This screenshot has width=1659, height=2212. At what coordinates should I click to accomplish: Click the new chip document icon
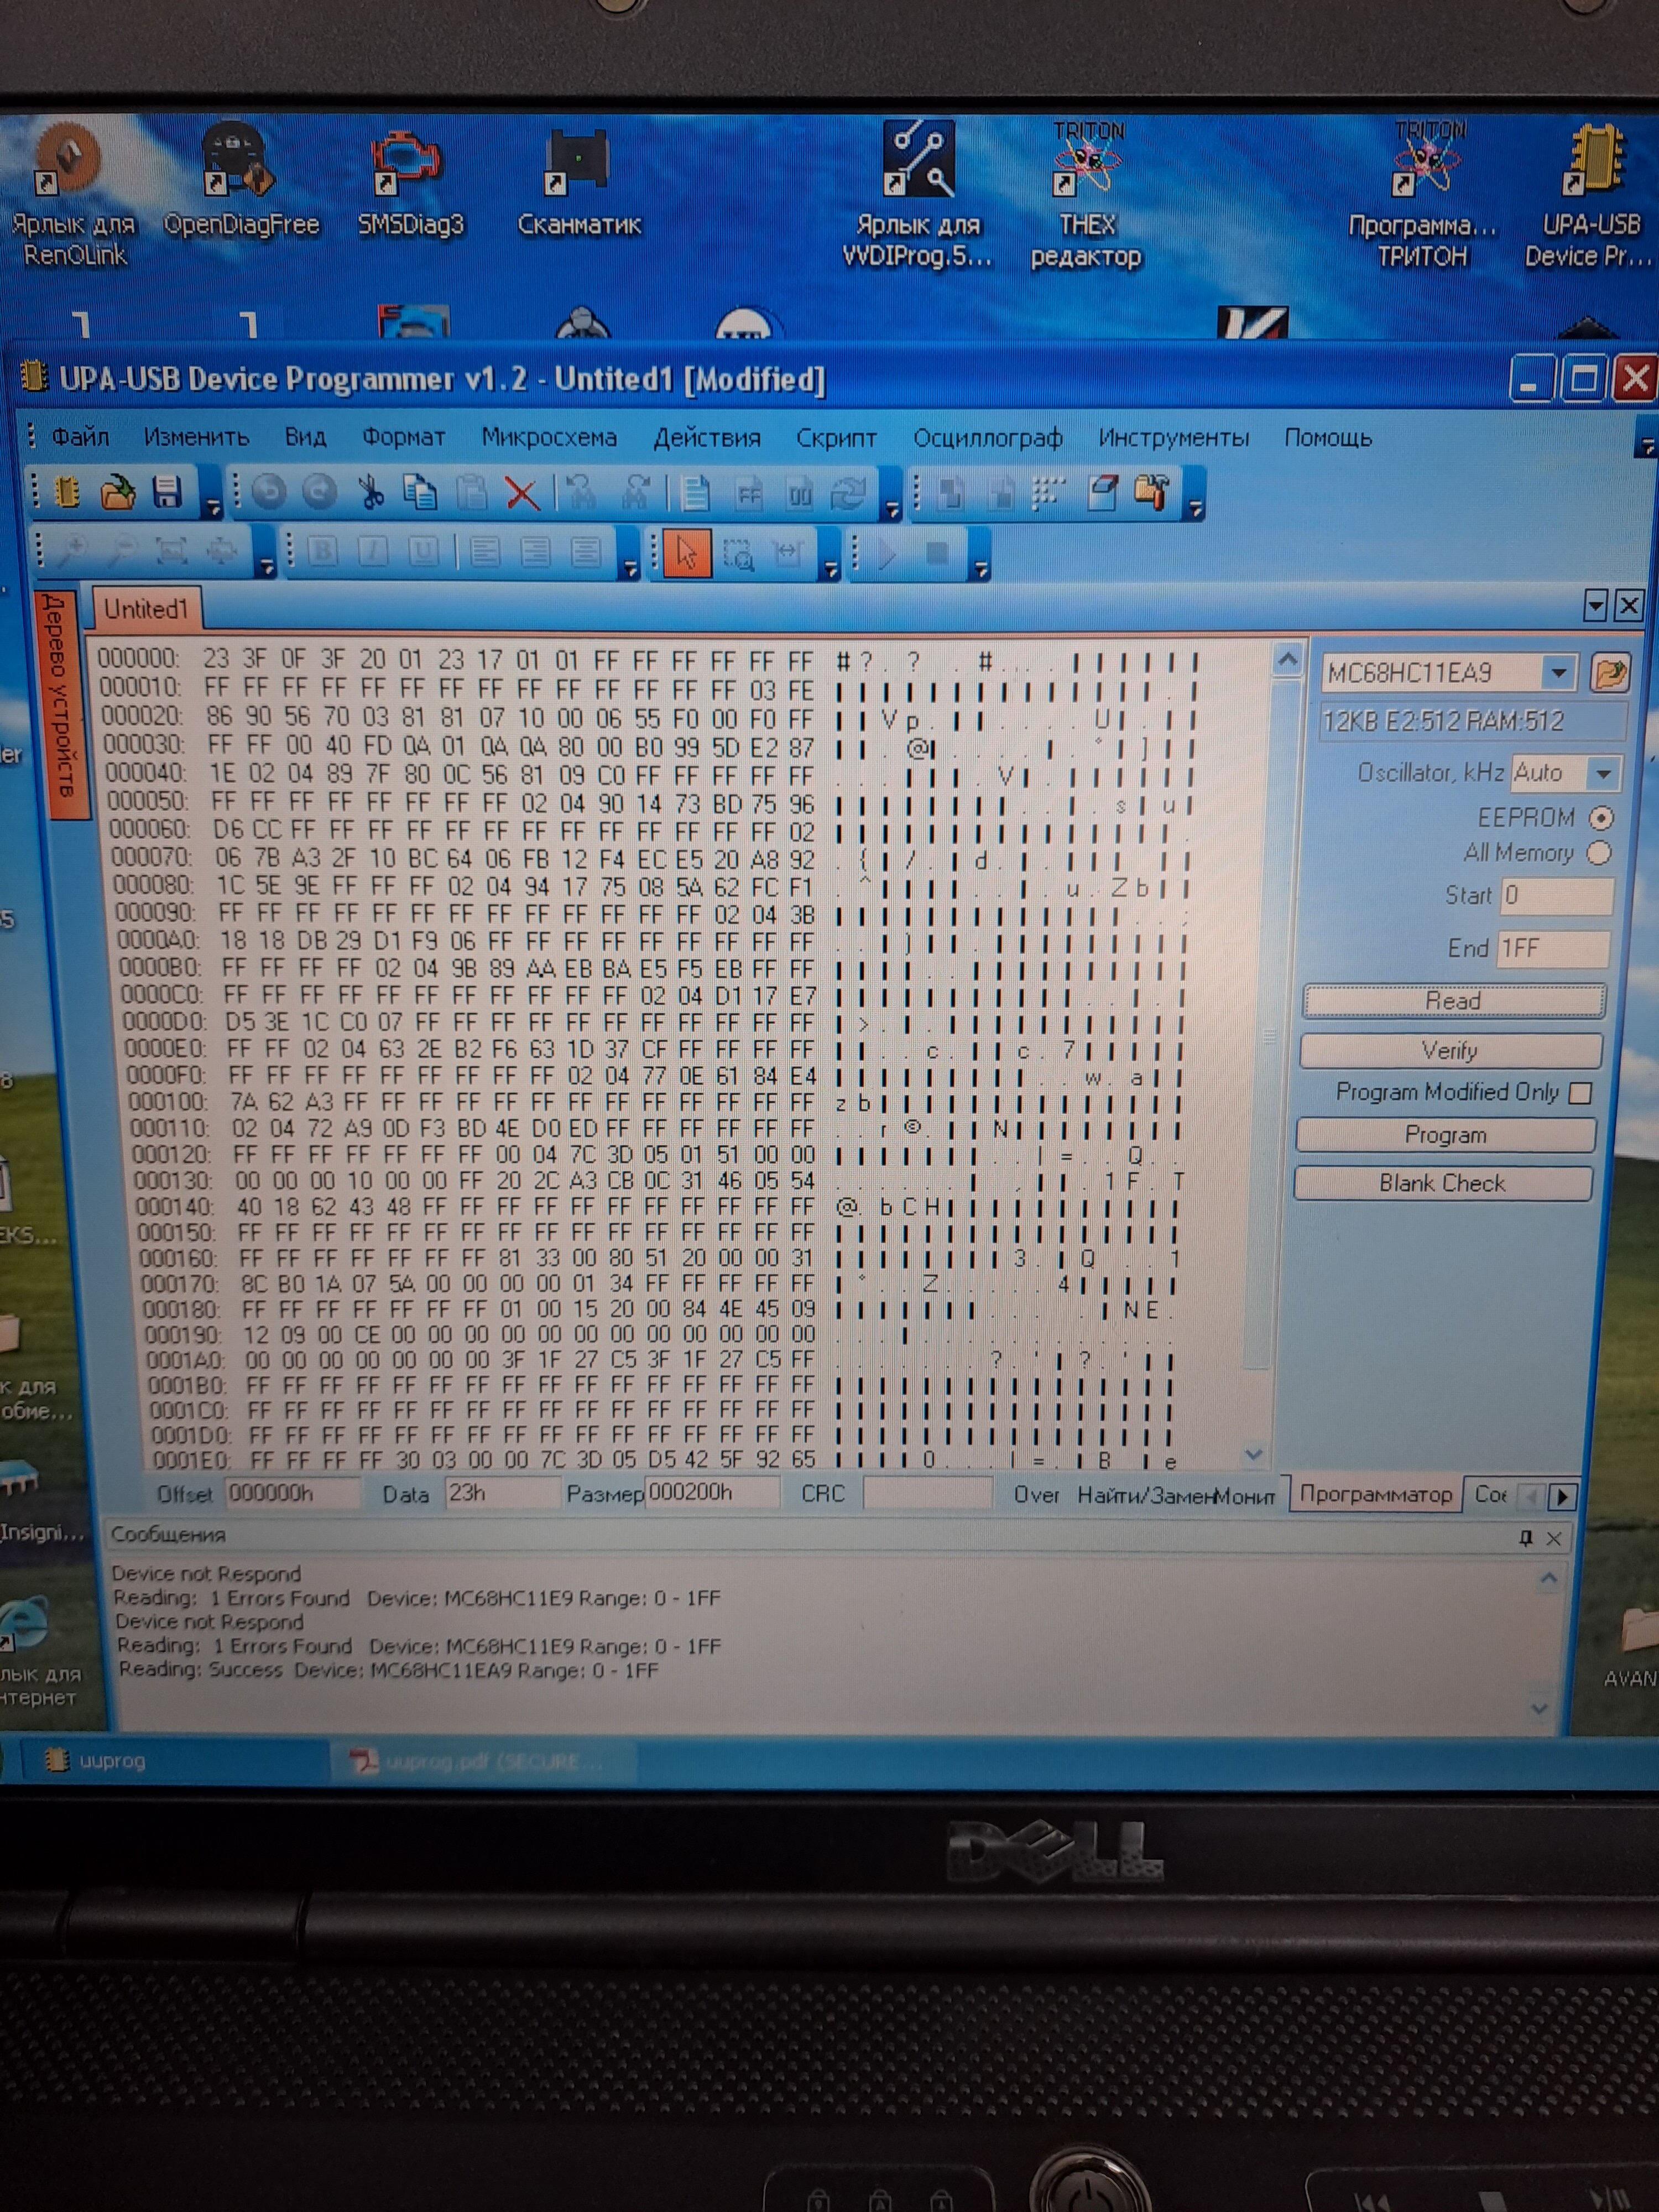[68, 492]
